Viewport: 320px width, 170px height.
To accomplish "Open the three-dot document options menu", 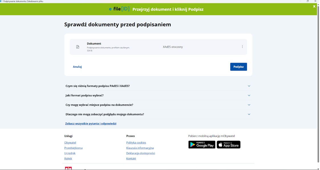I will point(242,47).
